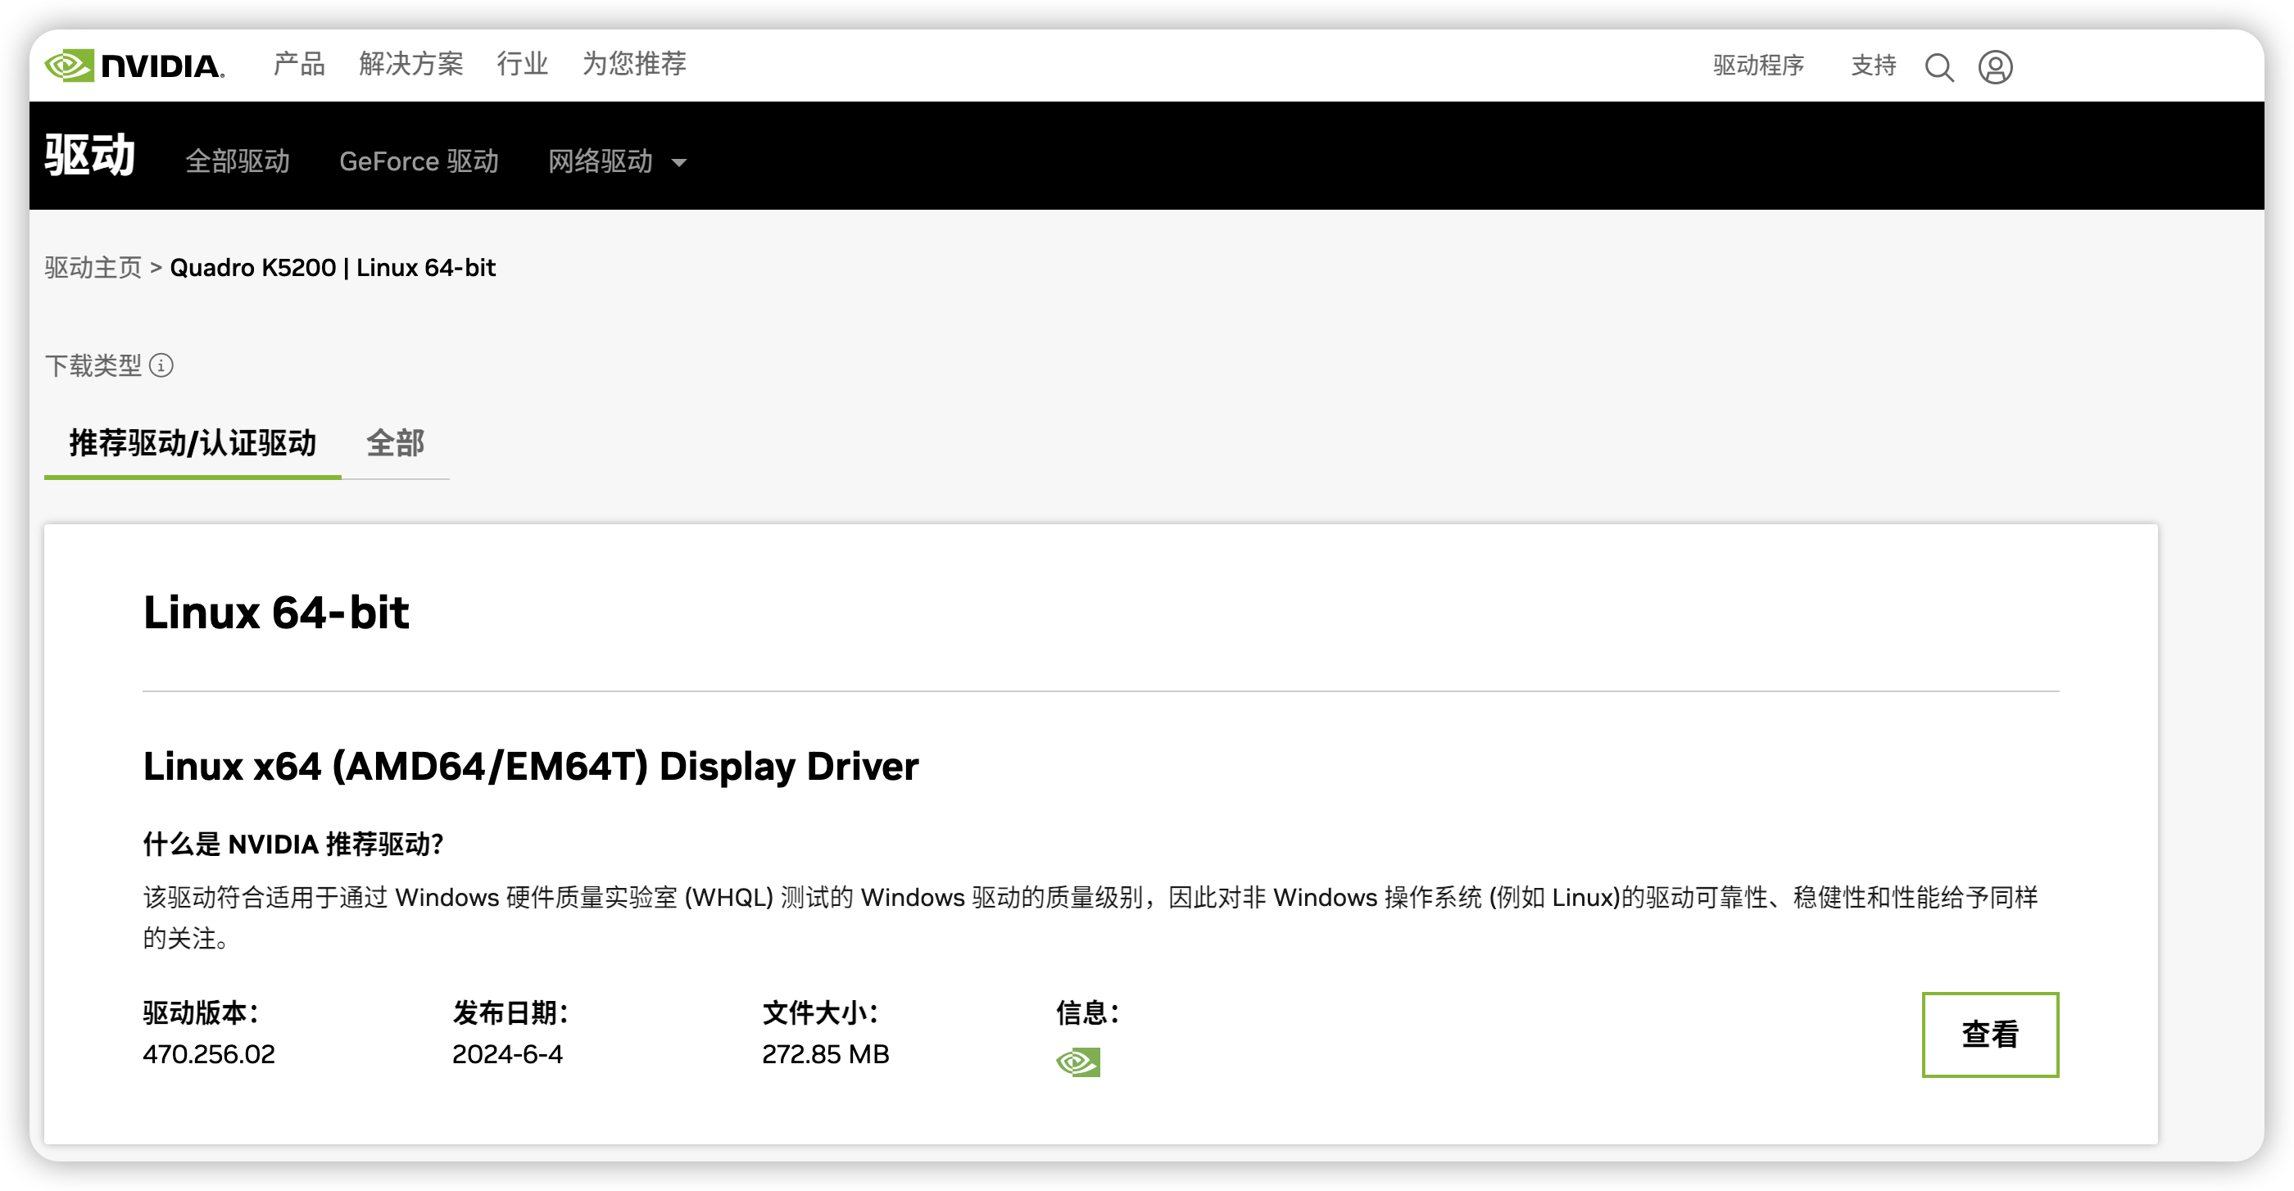This screenshot has width=2294, height=1191.
Task: Click the driver version 470.256.02
Action: [x=208, y=1054]
